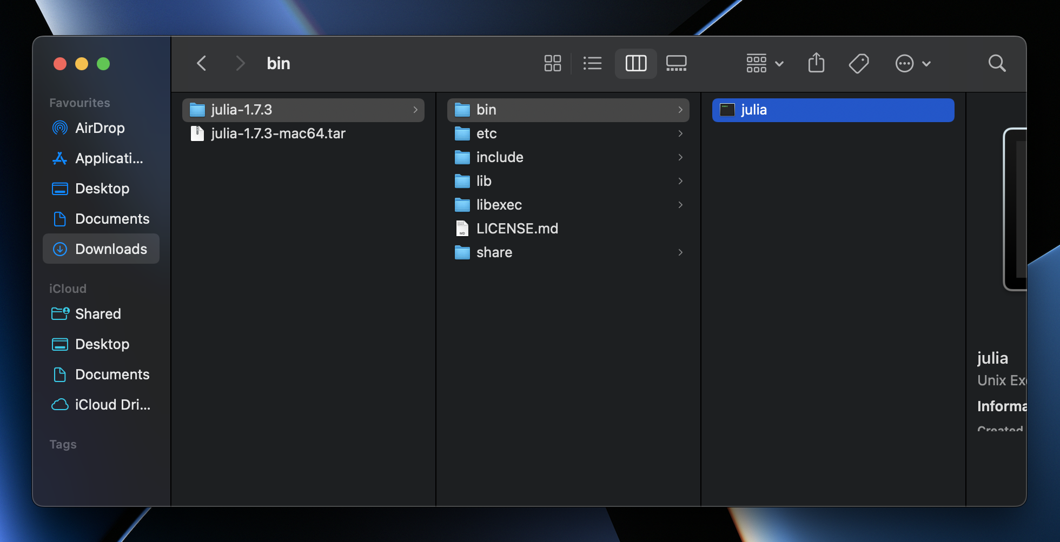Go forward with the right chevron button

pyautogui.click(x=240, y=63)
